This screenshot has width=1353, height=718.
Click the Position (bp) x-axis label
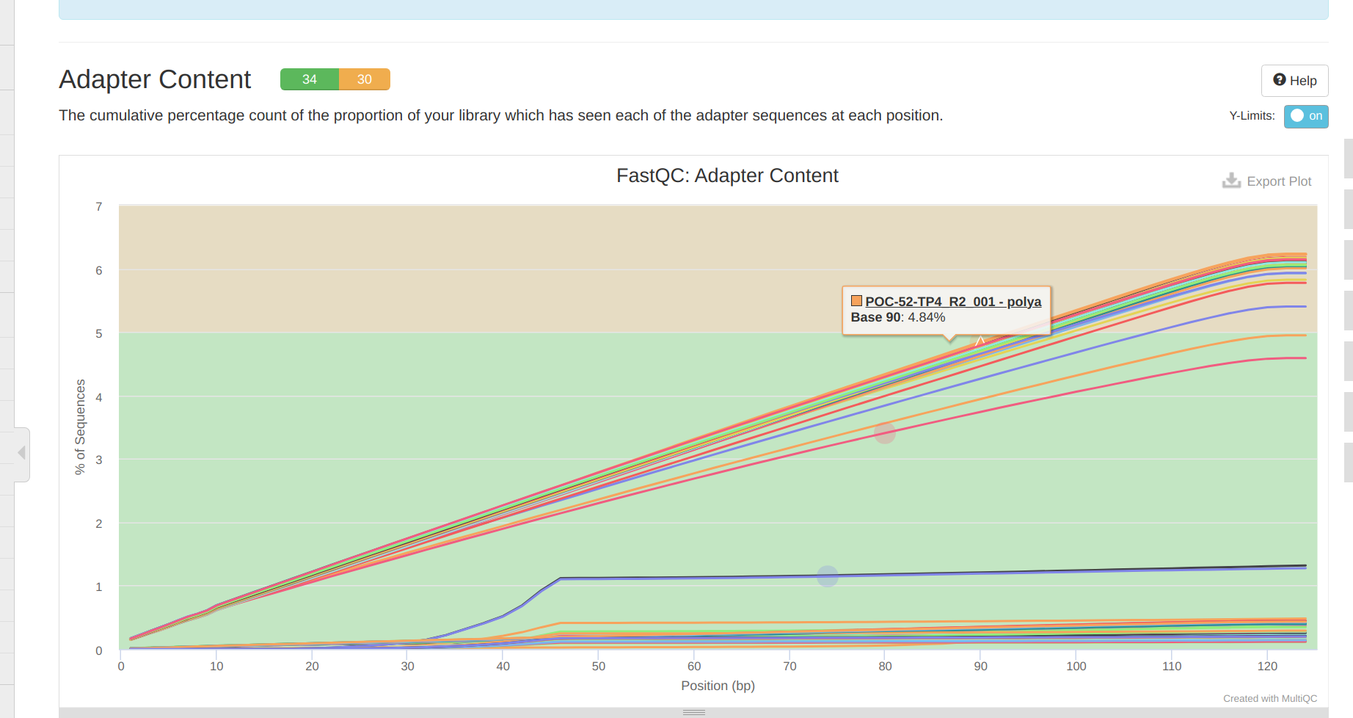point(718,686)
